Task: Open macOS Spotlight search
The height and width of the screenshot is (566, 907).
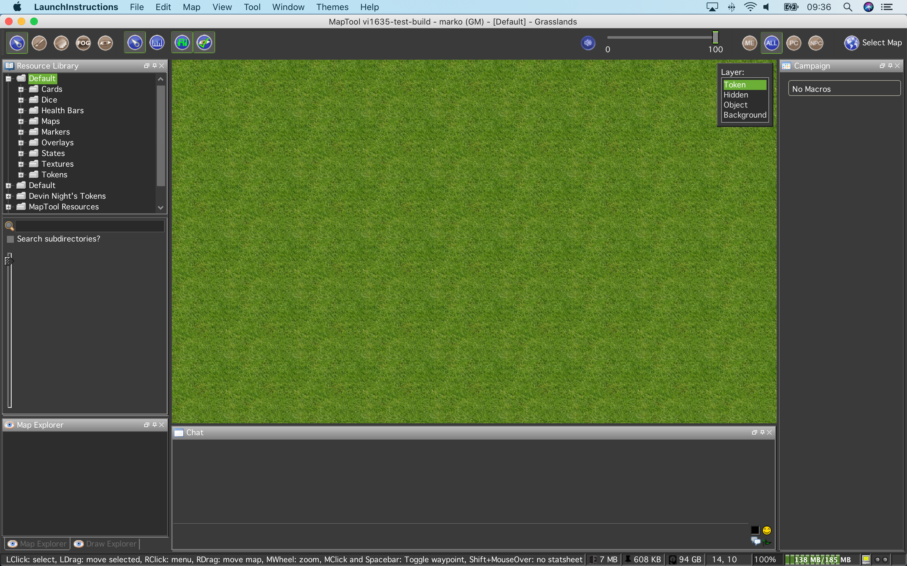Action: [848, 7]
